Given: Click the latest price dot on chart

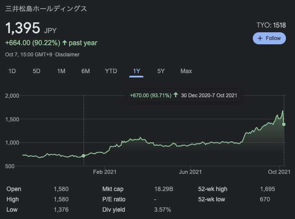Looking at the screenshot, I should 284,124.
